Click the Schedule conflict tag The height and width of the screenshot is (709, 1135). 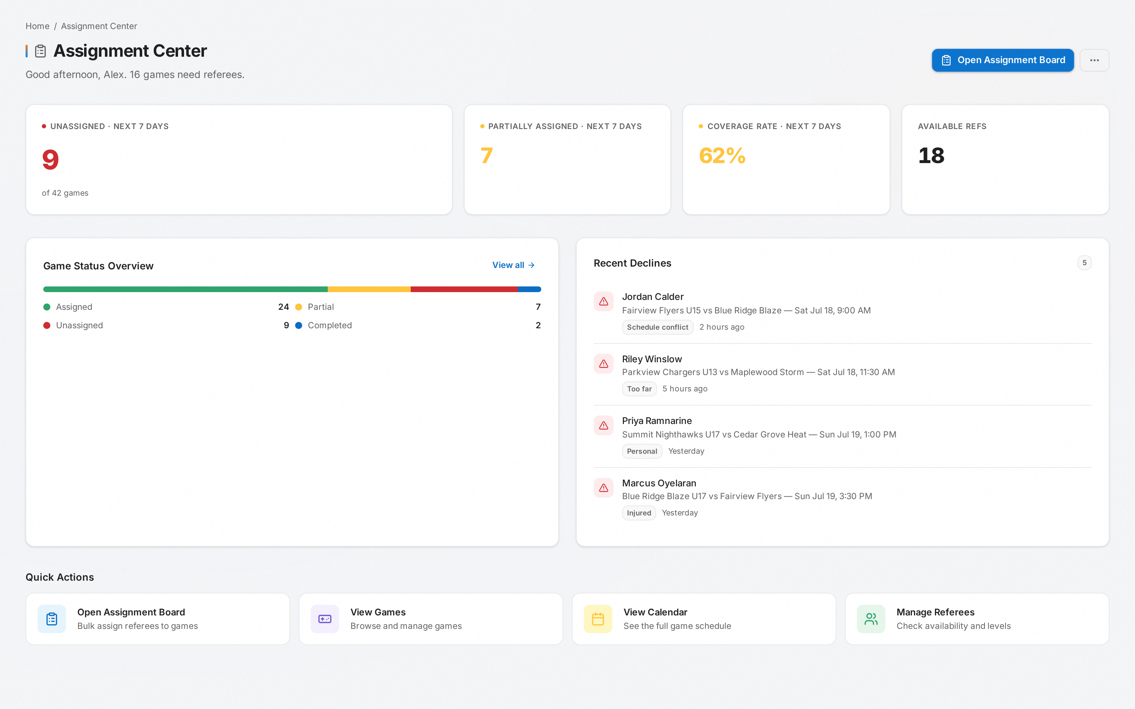coord(658,327)
